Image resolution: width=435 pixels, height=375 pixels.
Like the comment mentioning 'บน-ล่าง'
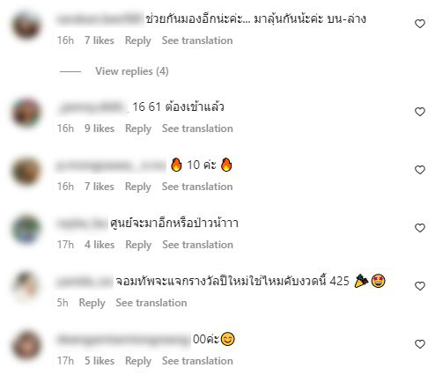tap(420, 24)
